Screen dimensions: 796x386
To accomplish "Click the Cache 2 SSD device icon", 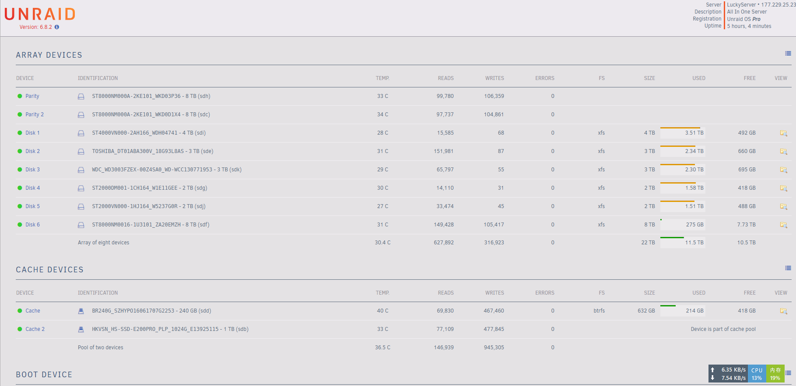I will click(x=81, y=330).
